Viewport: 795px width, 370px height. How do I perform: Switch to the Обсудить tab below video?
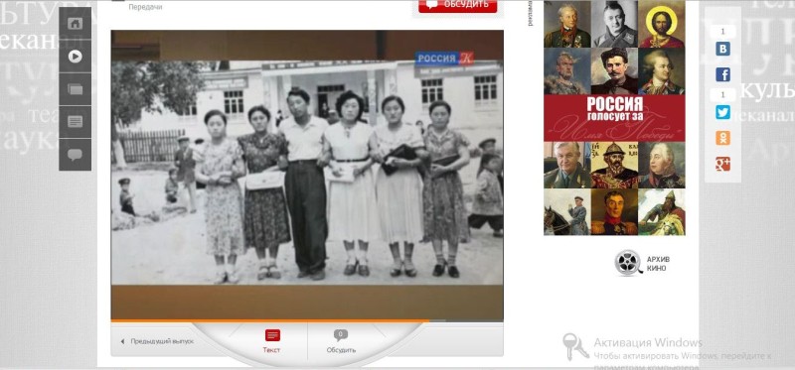pos(341,341)
